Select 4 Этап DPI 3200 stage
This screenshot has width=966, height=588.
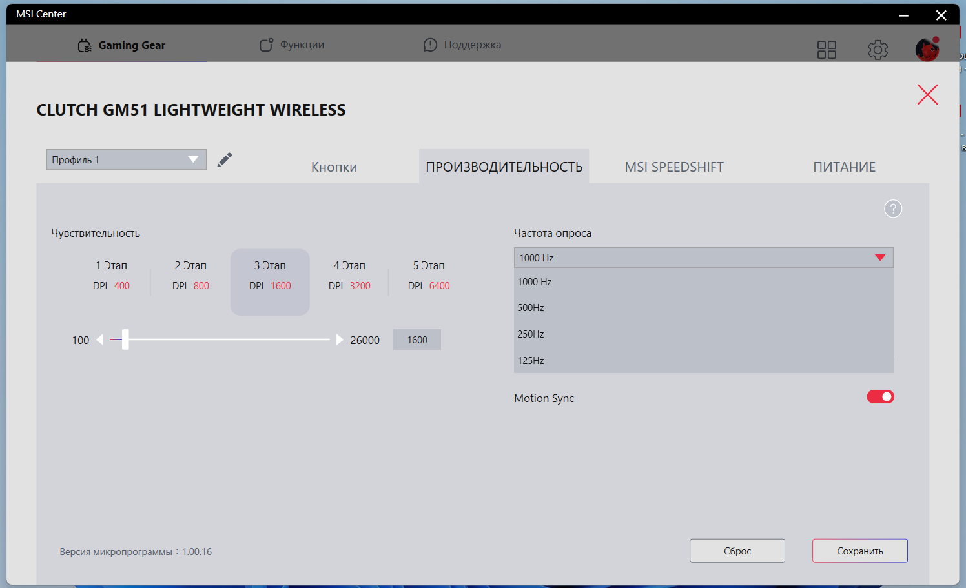coord(349,276)
